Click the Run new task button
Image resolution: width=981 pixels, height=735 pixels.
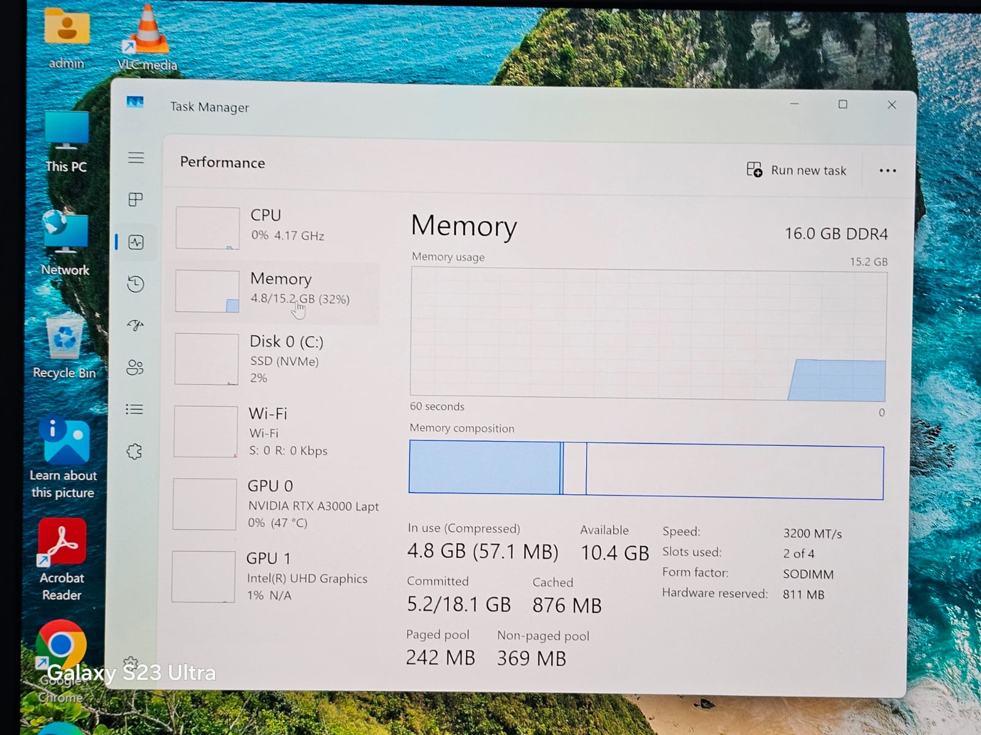click(x=796, y=170)
